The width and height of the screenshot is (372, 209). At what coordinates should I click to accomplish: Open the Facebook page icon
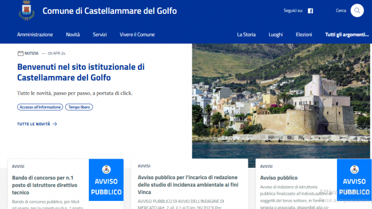point(310,11)
